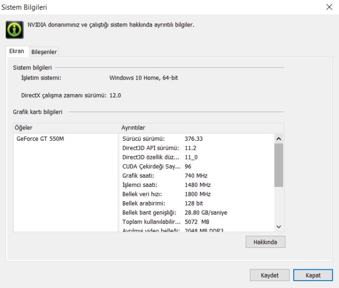
Task: Click the Grafik saati label
Action: pos(138,176)
